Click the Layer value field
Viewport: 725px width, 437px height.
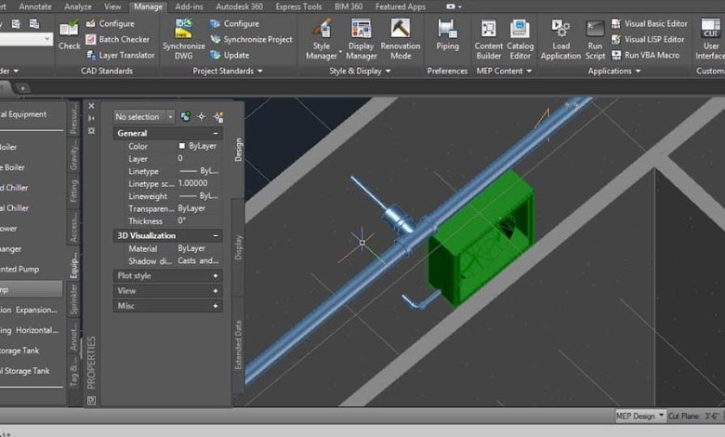pos(200,159)
